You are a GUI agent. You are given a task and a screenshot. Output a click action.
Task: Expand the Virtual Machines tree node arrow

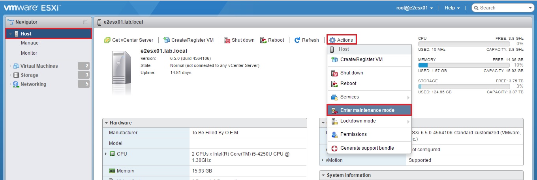10,66
